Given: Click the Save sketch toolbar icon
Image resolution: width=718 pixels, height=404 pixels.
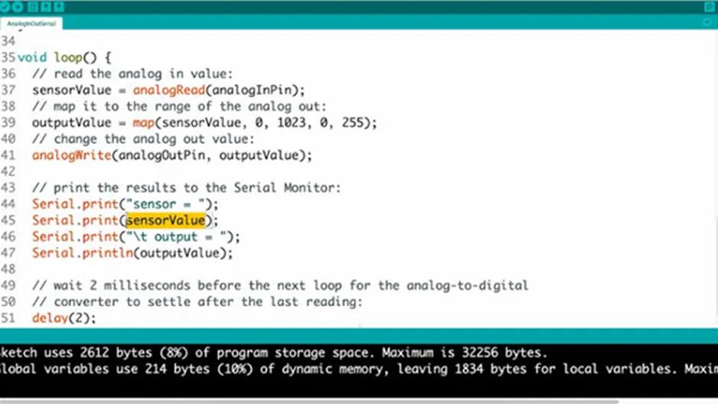Looking at the screenshot, I should coord(59,6).
